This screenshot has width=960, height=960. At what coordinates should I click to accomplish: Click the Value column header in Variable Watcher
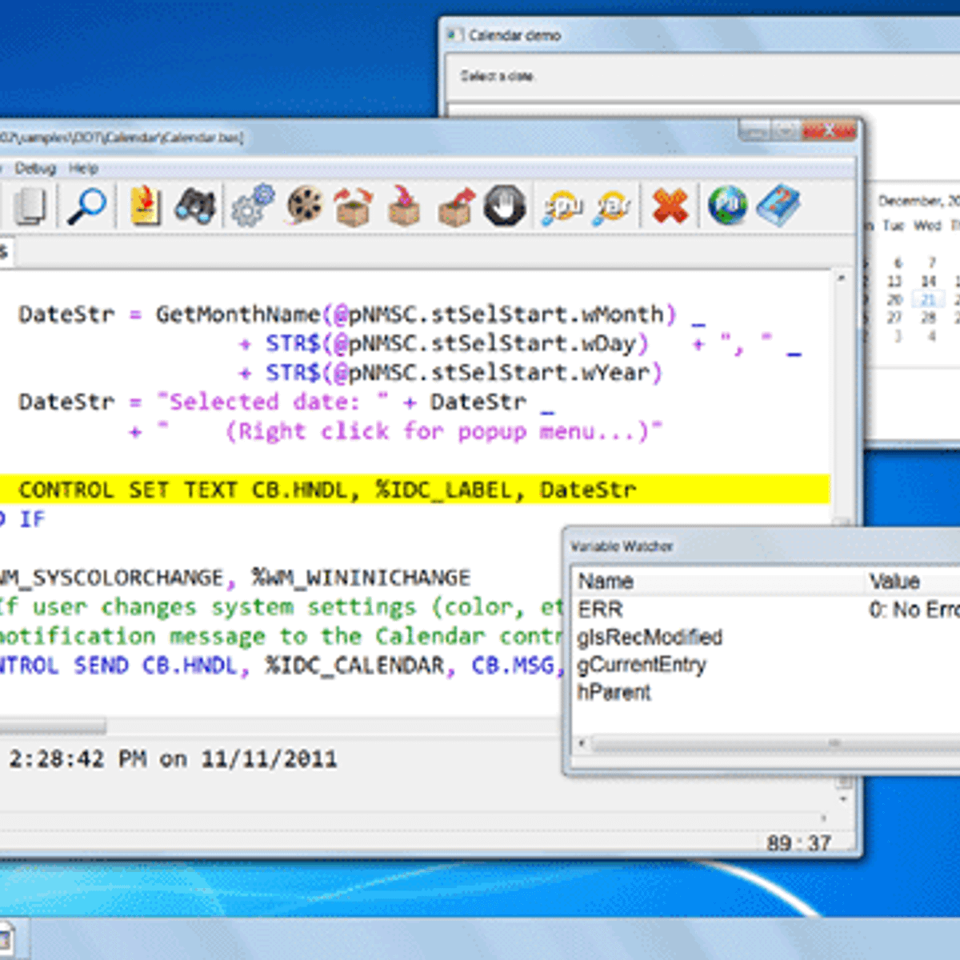(894, 582)
